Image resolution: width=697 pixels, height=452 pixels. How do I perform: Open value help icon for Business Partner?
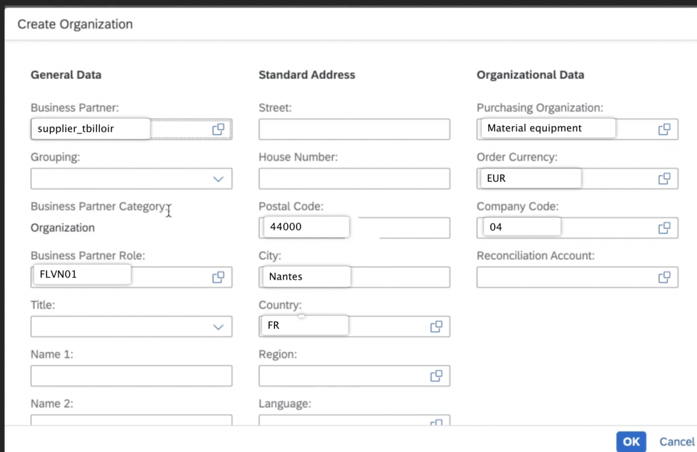[x=218, y=129]
